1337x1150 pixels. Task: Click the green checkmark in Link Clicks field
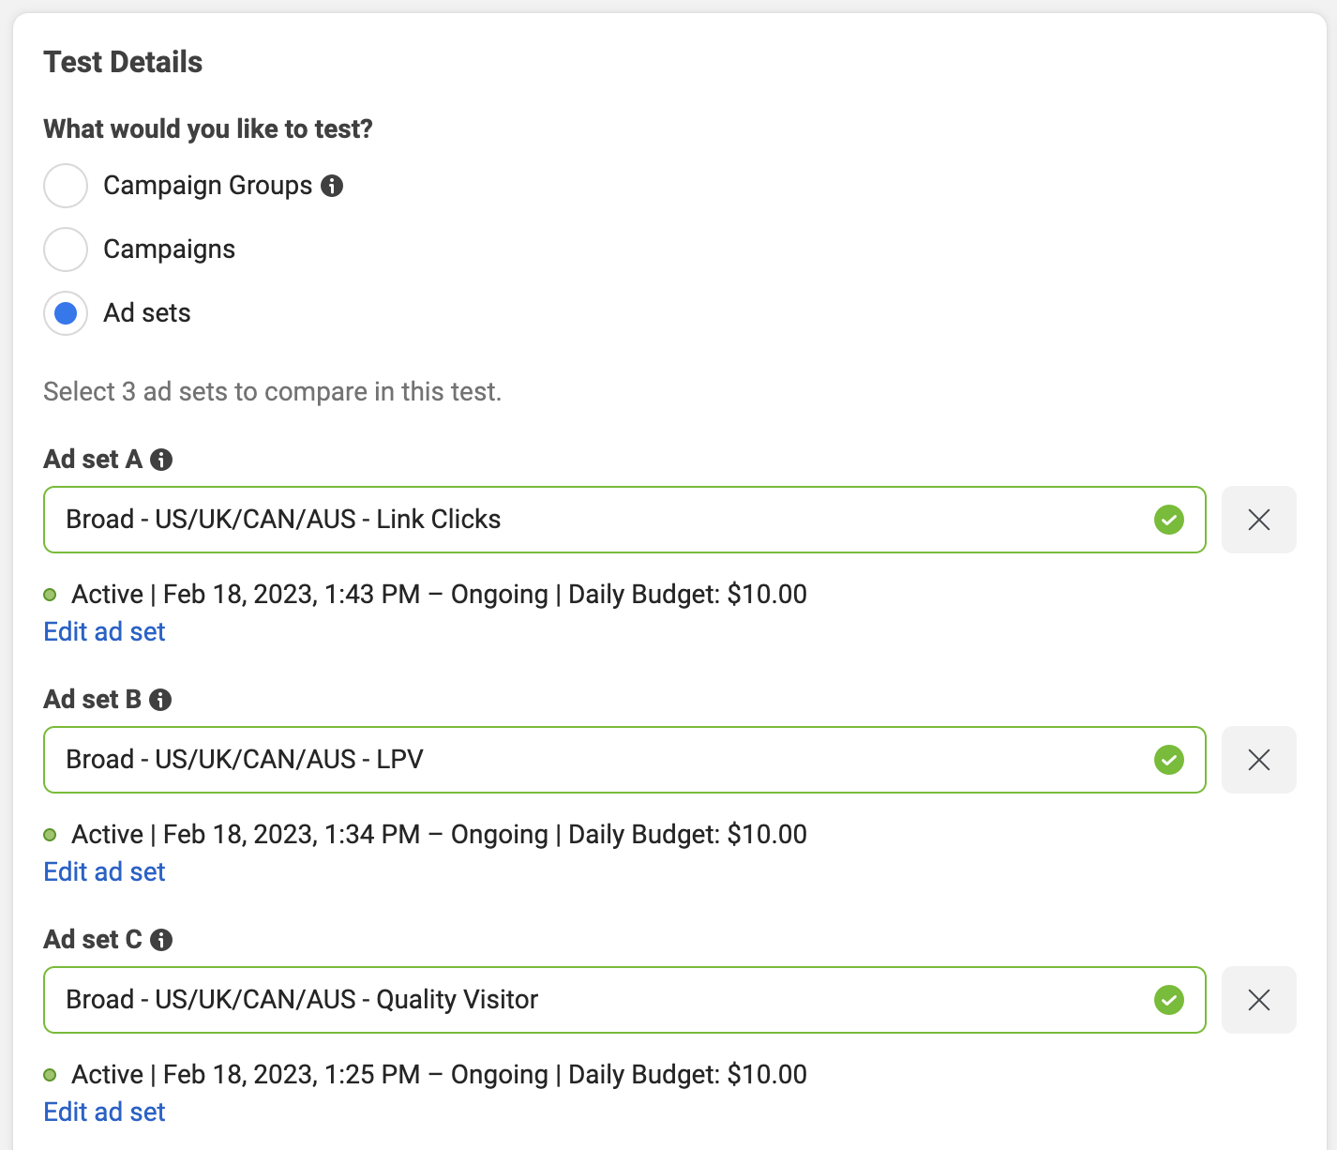[1169, 520]
